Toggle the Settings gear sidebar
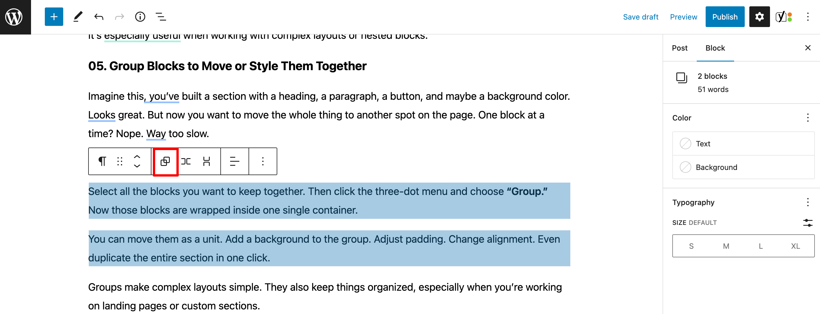This screenshot has height=314, width=820. [759, 17]
